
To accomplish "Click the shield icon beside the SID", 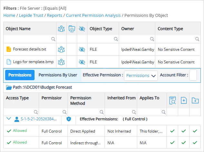I will pos(68,119).
